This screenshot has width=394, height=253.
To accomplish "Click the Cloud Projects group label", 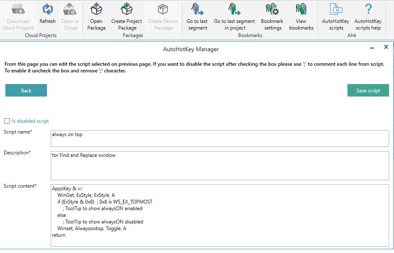I will (x=41, y=35).
